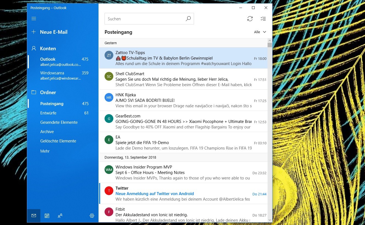Select the Gesendete Elemente folder
The height and width of the screenshot is (225, 365).
click(x=59, y=122)
